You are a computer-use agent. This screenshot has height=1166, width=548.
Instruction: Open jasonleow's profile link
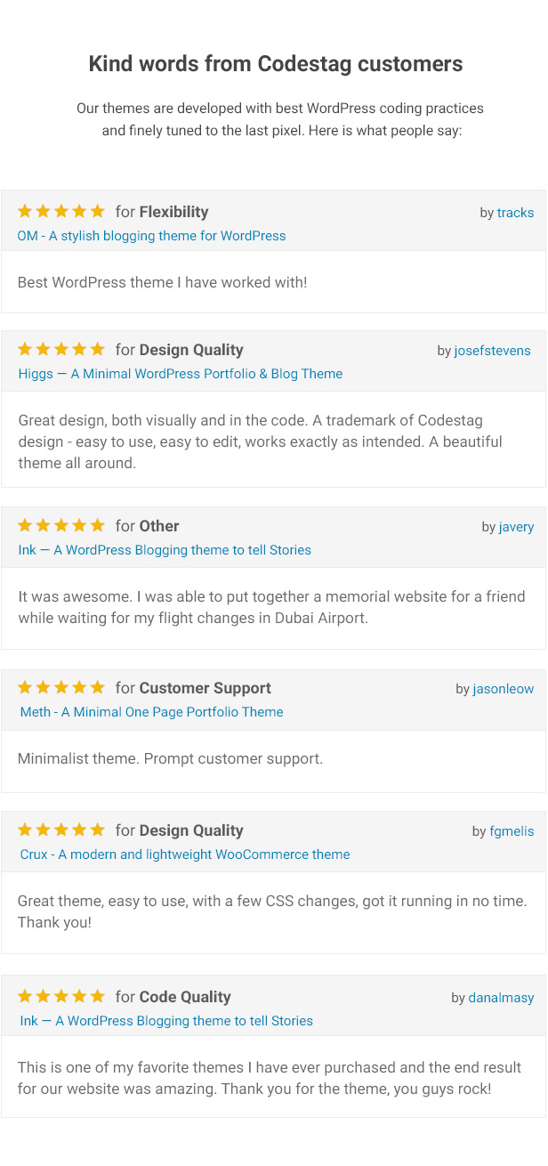(x=504, y=689)
